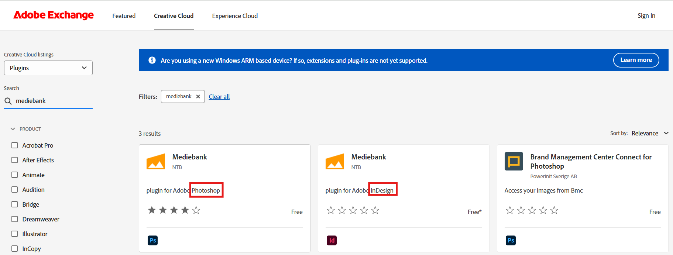Click the Clear all link
The height and width of the screenshot is (255, 673).
click(x=219, y=97)
